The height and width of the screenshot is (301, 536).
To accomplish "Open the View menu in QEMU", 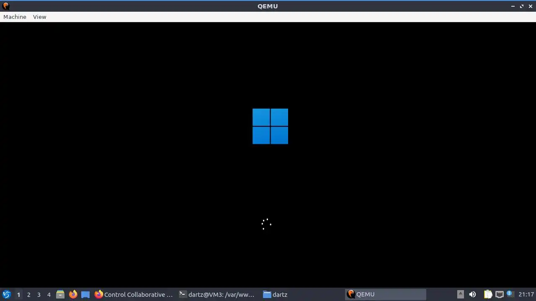I will pos(39,17).
